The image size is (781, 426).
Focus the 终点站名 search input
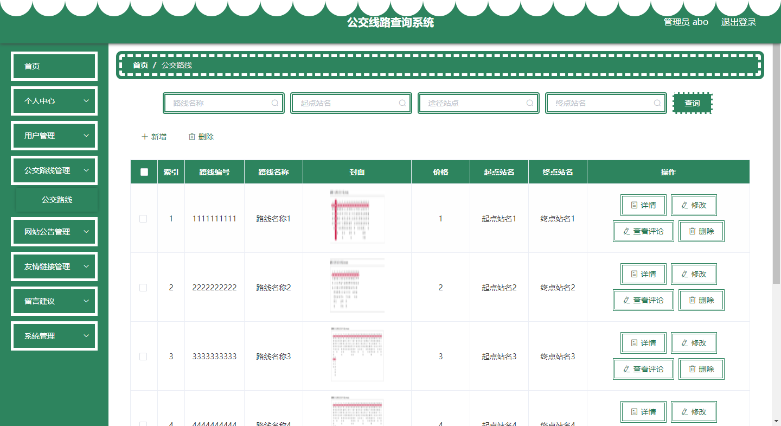606,103
